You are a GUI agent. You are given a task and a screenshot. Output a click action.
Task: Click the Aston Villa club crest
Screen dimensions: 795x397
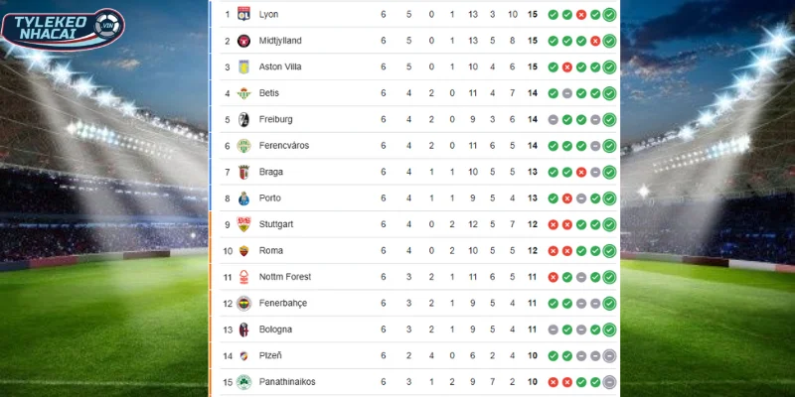tap(242, 67)
